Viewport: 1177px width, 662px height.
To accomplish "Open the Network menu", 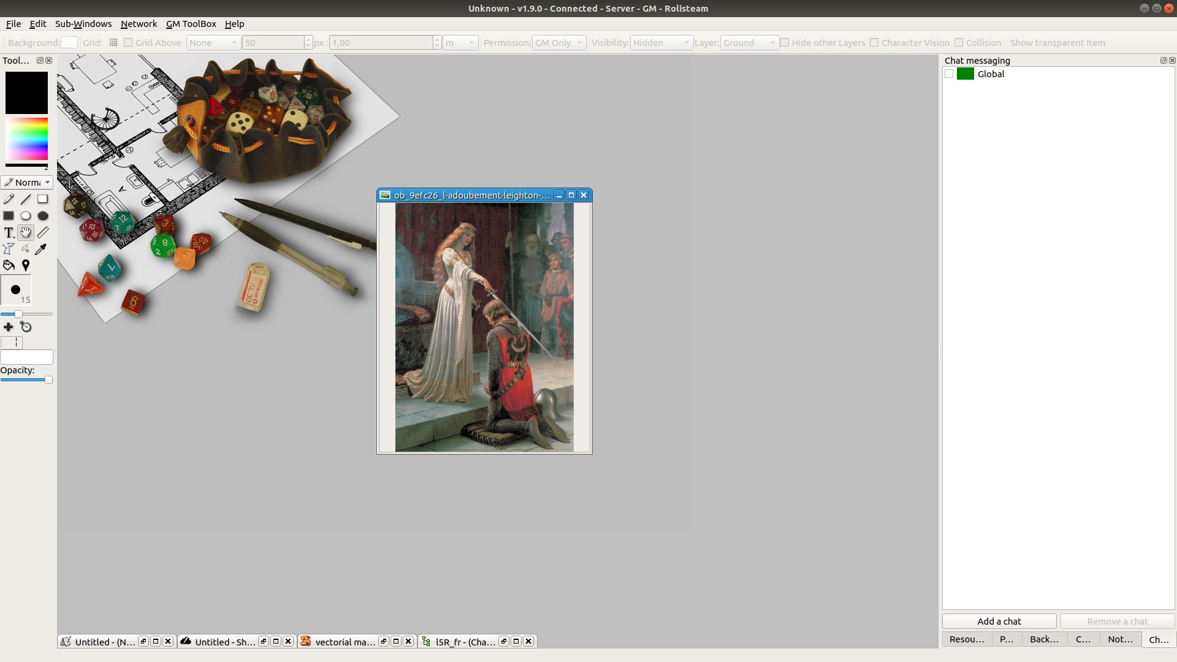I will pos(139,24).
